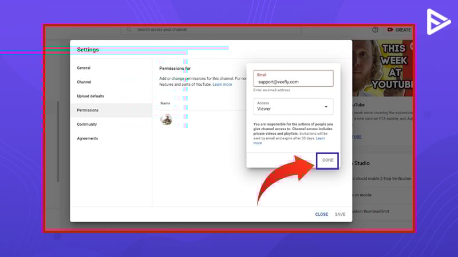Open General settings section

[84, 68]
